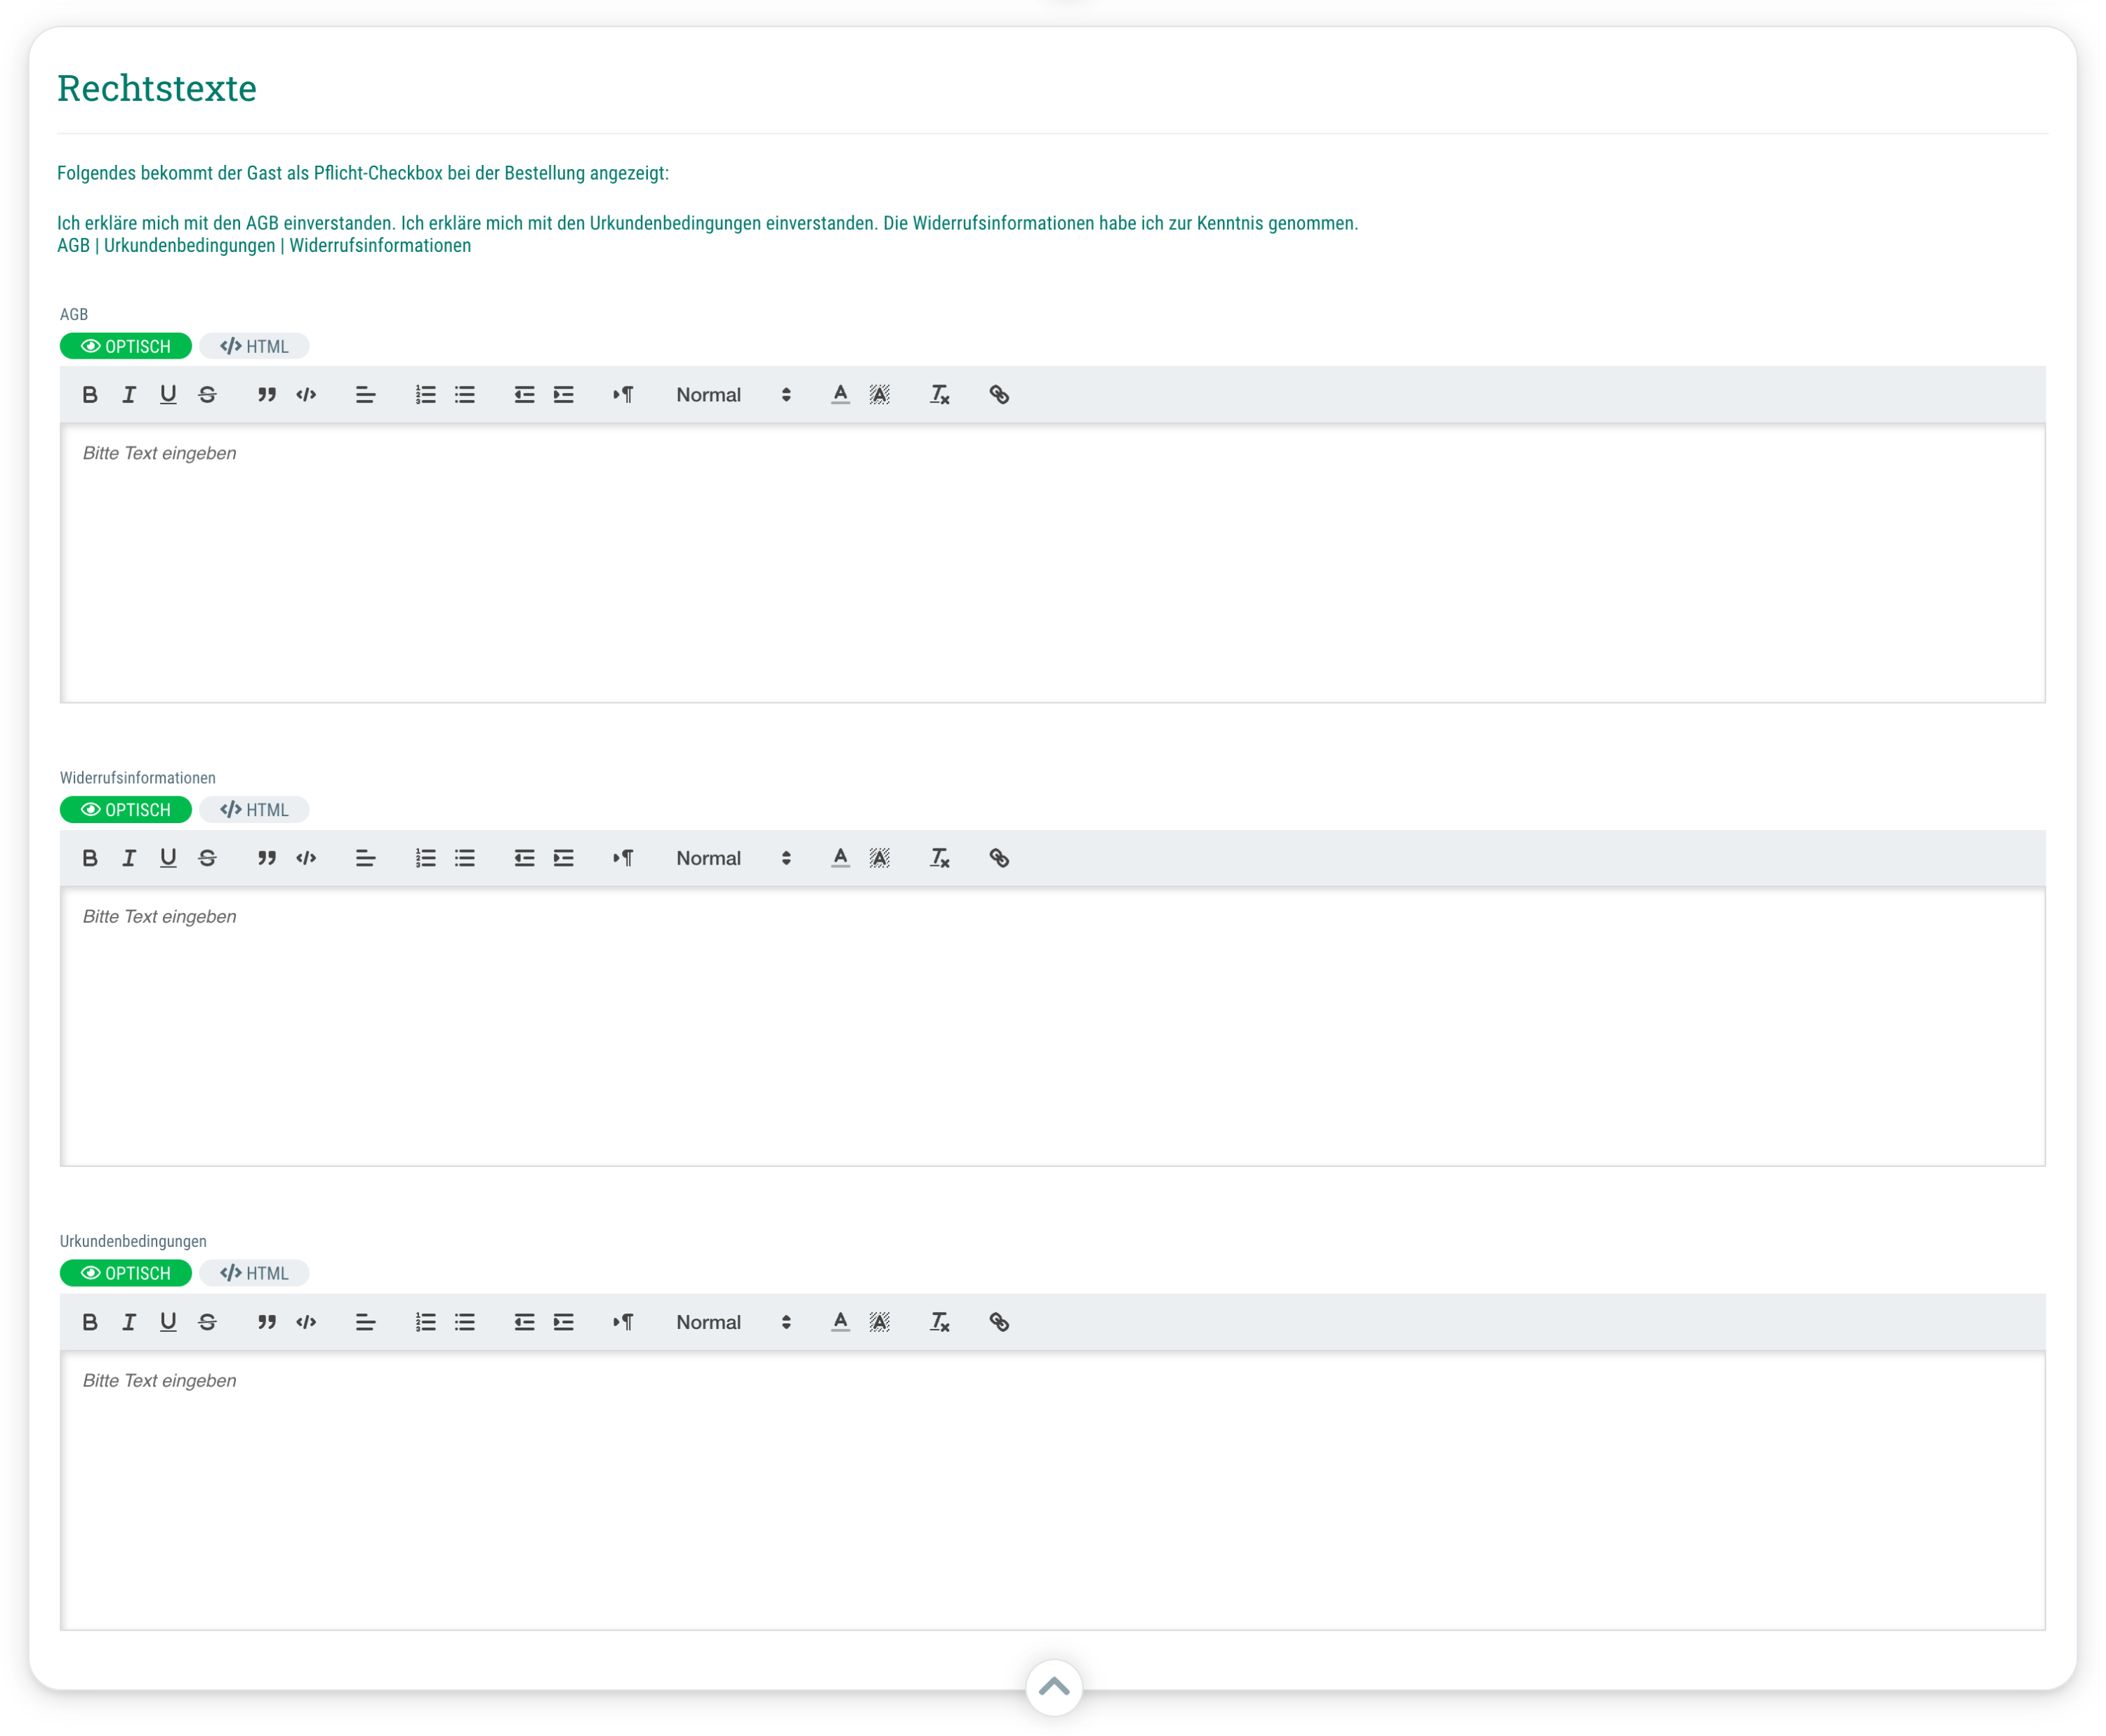Insert blockquote in the AGB editor
Viewport: 2106px width, 1736px height.
tap(266, 395)
